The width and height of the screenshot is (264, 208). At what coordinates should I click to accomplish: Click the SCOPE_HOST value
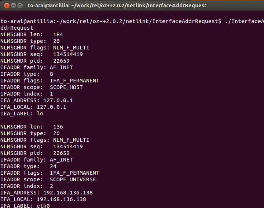[x=66, y=87]
